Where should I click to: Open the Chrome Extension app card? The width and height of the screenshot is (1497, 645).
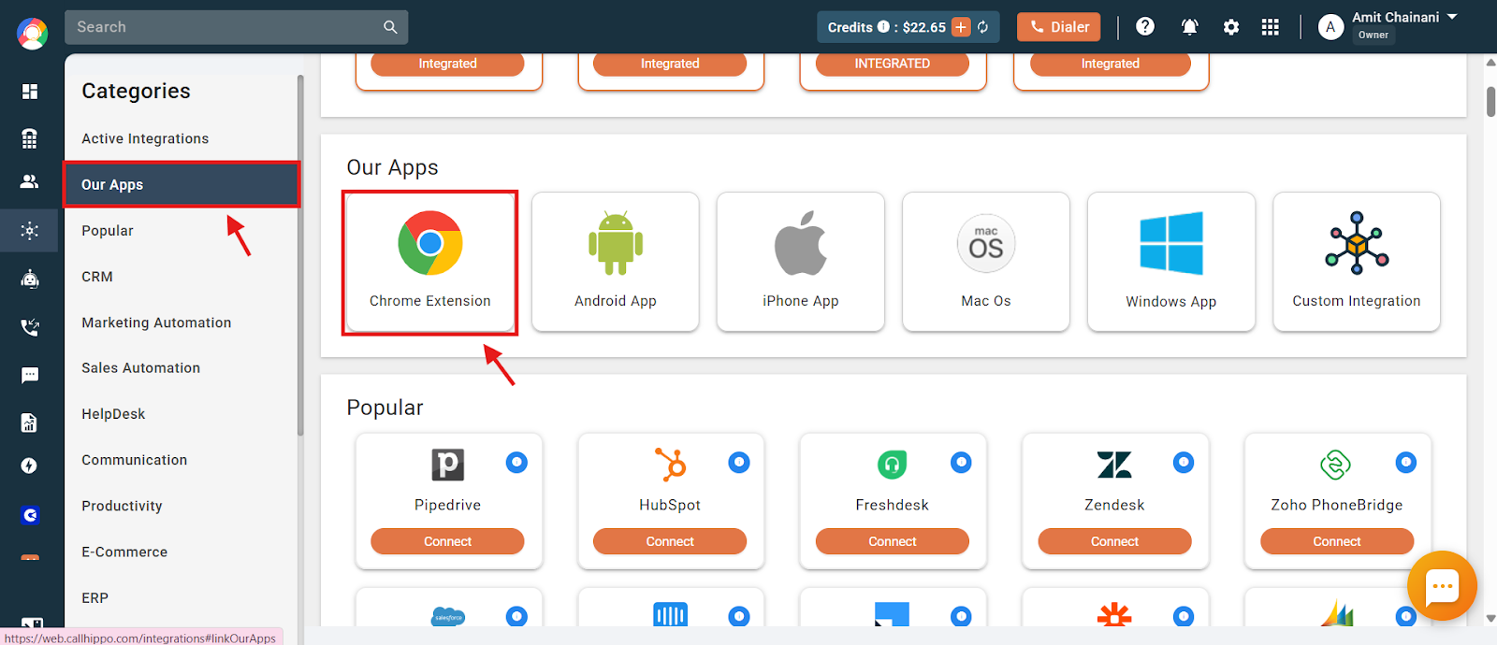429,263
